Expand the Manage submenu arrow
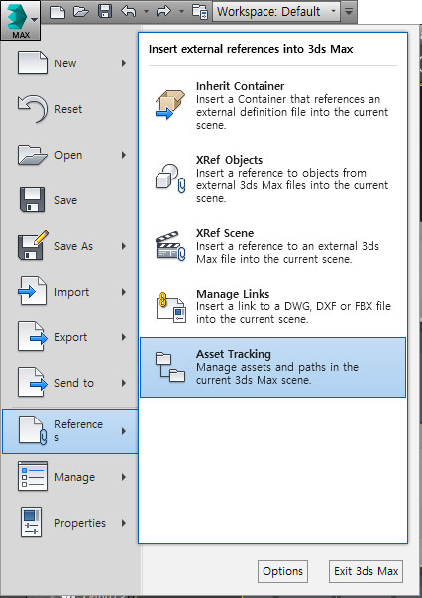 pos(124,477)
